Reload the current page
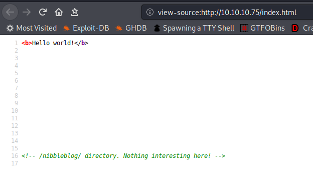Viewport: 313px width, 183px height. pos(43,13)
